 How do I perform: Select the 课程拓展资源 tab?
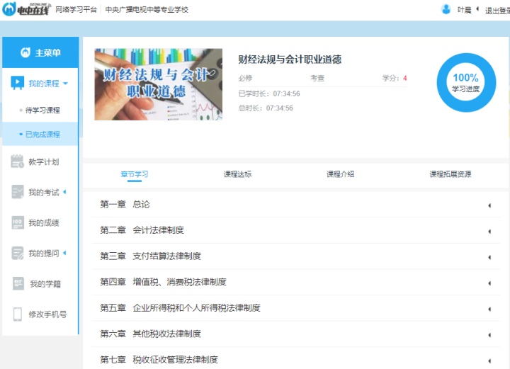tap(450, 174)
